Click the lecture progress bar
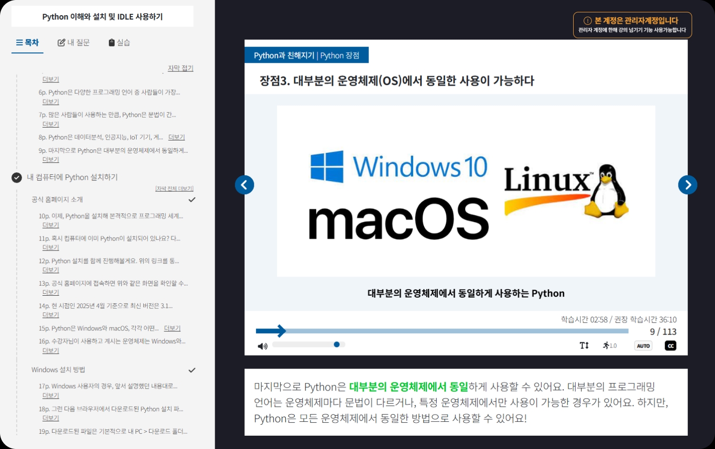Screen dimensions: 715x449 point(442,330)
